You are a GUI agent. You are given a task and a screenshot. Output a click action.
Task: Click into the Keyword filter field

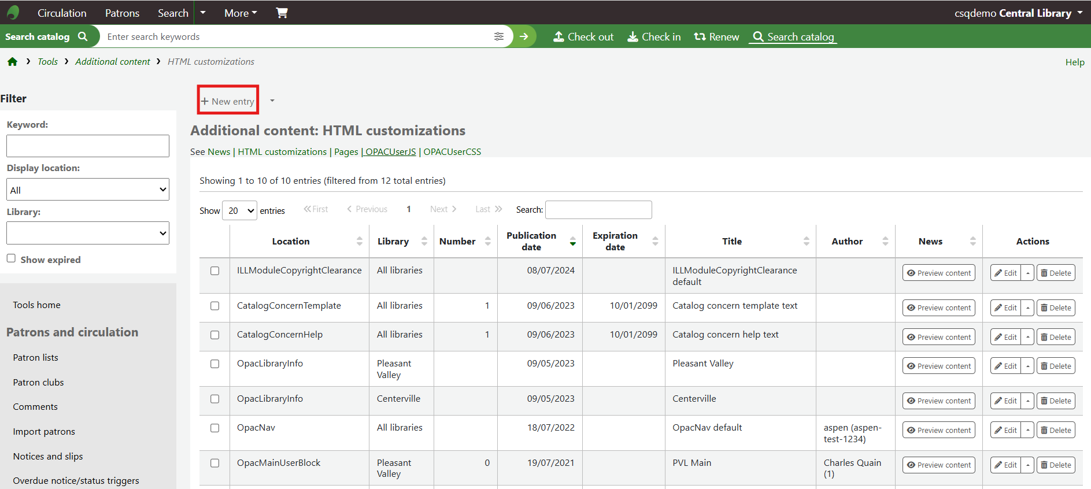(88, 146)
